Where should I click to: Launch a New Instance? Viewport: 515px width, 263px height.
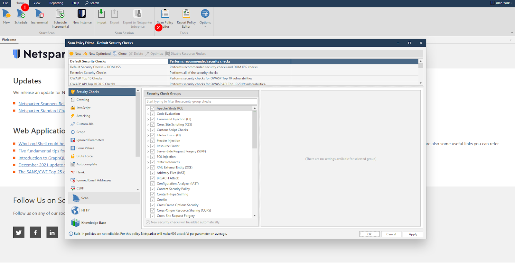click(82, 17)
